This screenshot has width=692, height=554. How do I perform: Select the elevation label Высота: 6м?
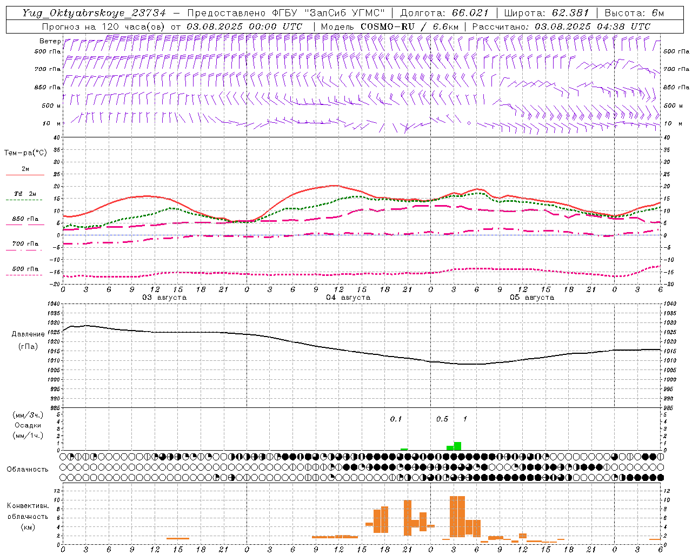(x=634, y=13)
